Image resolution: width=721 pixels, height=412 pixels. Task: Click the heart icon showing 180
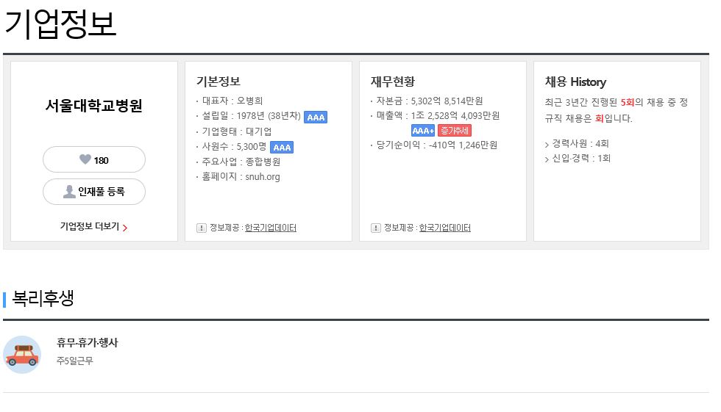tap(85, 159)
